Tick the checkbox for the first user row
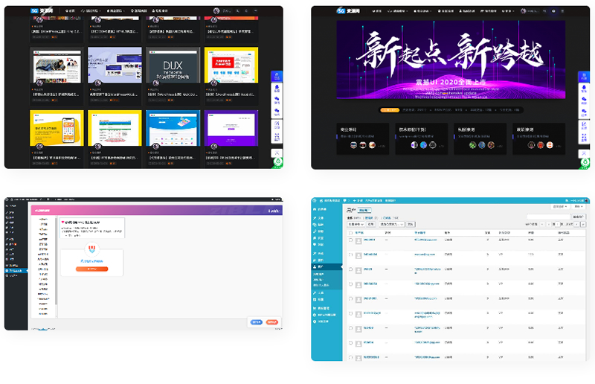 (x=351, y=241)
